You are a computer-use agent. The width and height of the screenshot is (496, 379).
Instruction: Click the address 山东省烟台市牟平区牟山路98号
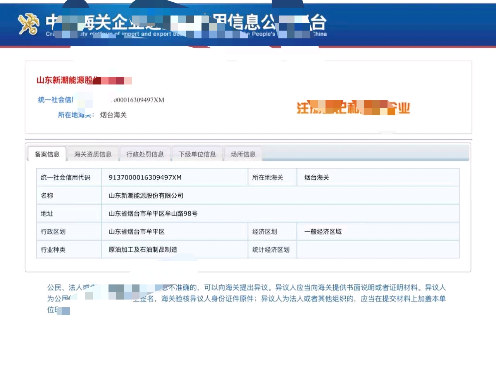pyautogui.click(x=153, y=214)
